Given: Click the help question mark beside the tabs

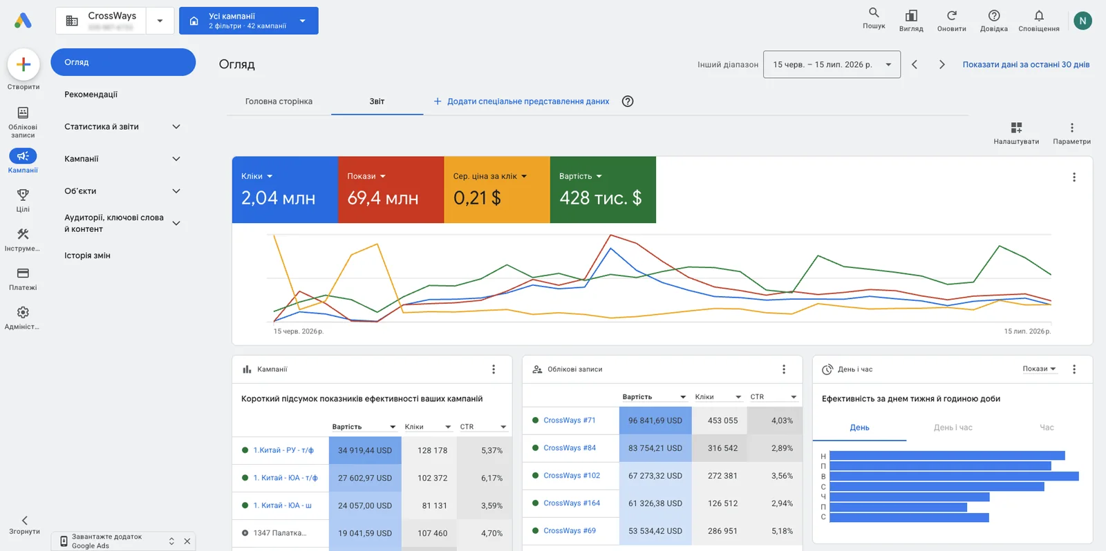Looking at the screenshot, I should coord(628,101).
